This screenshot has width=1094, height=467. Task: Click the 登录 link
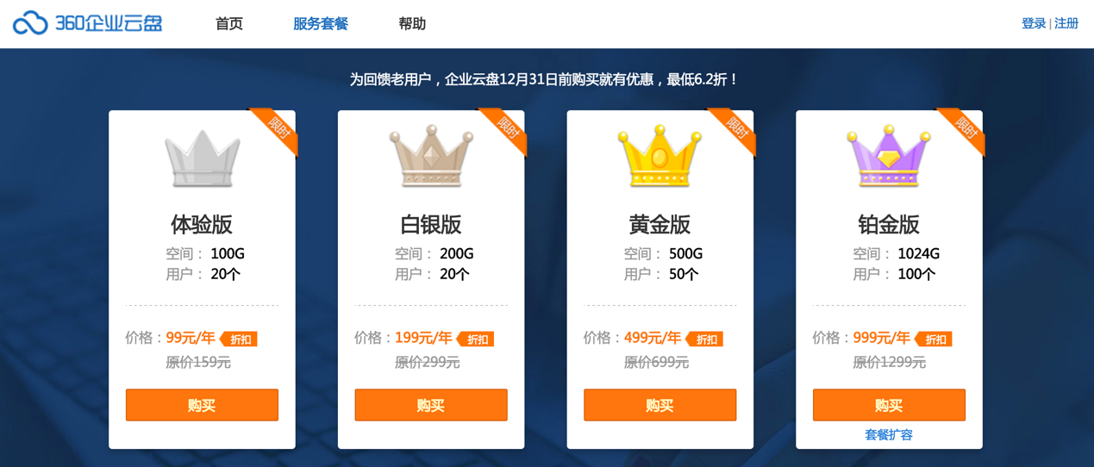1034,23
